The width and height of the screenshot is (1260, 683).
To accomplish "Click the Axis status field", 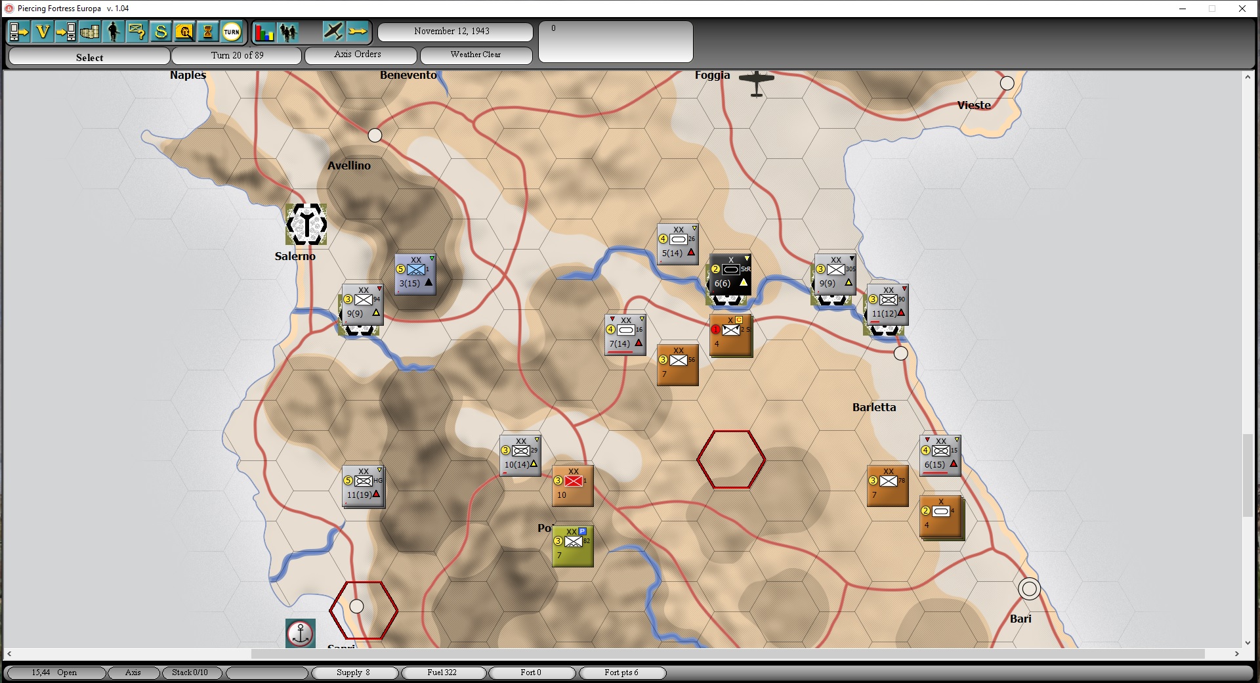I will [x=134, y=673].
